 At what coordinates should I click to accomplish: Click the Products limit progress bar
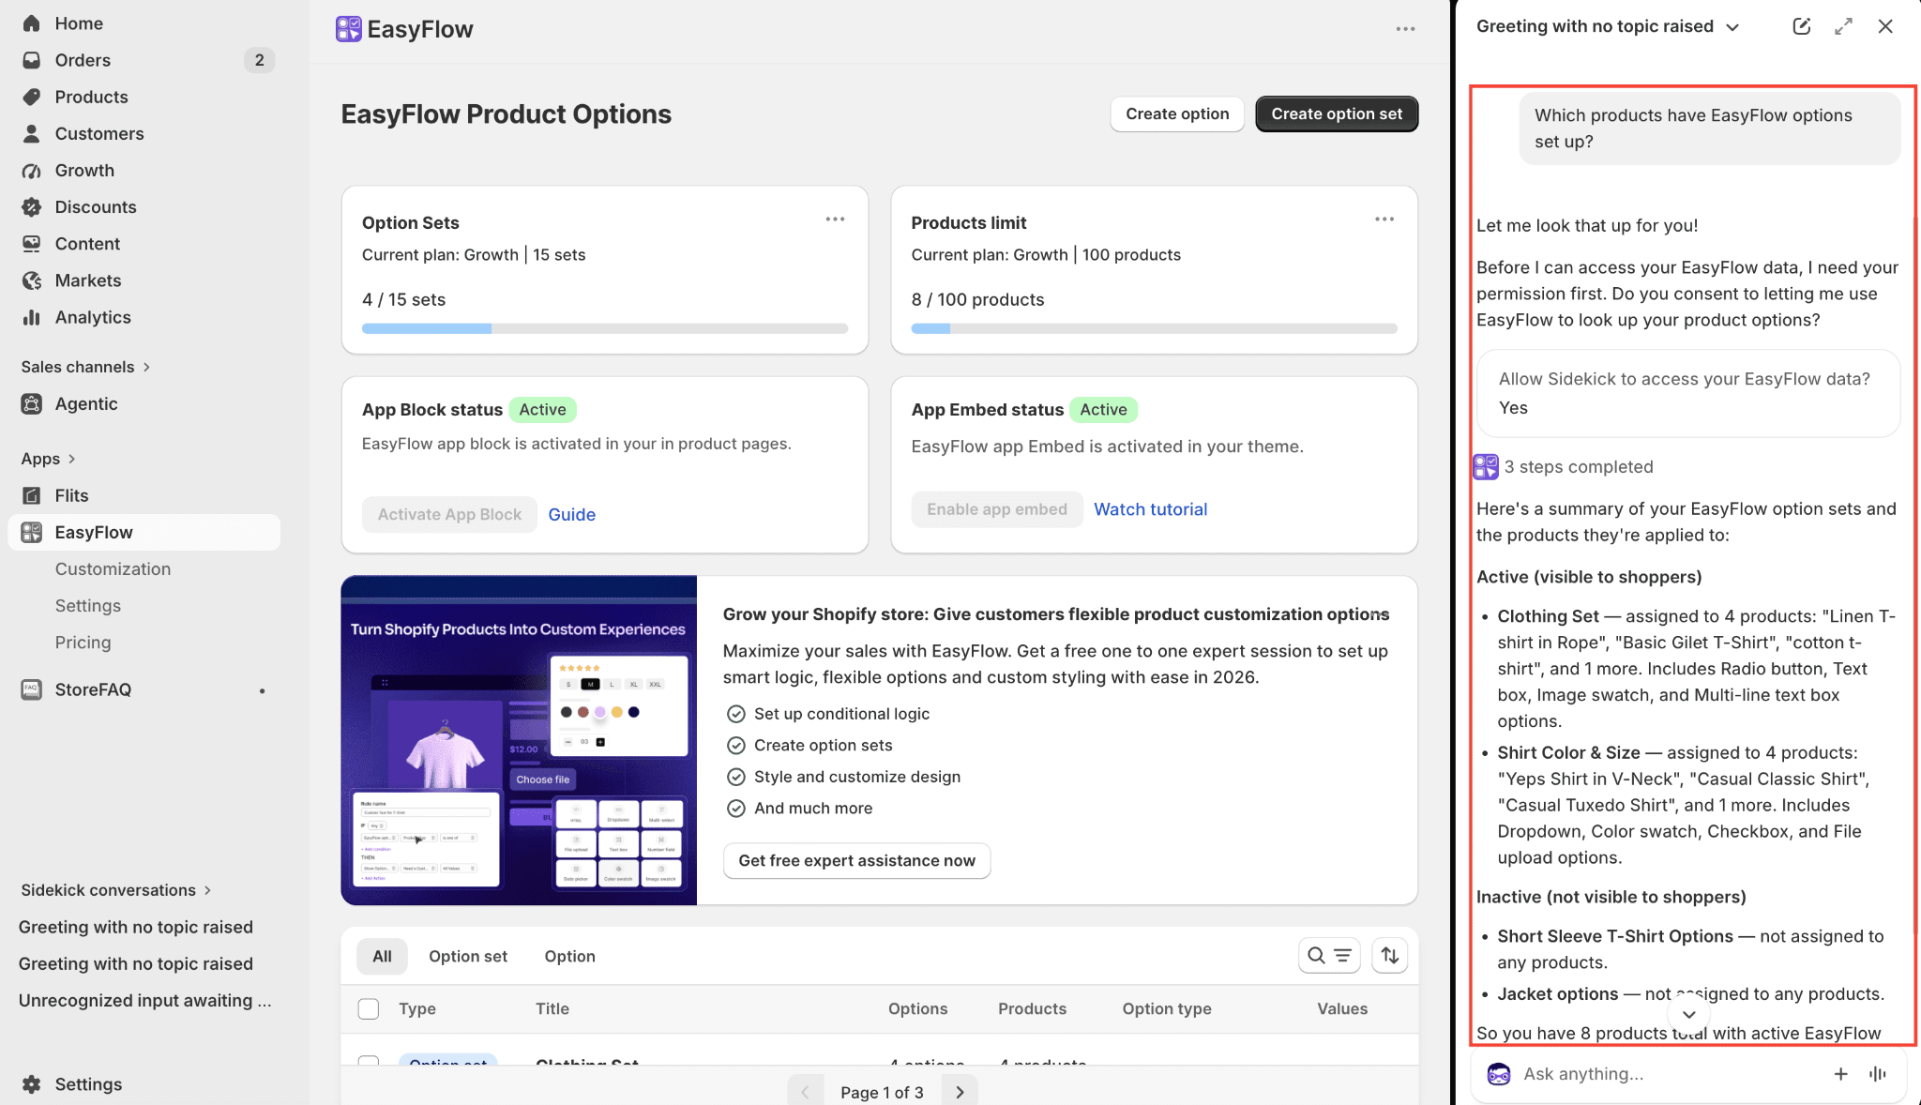(1154, 328)
